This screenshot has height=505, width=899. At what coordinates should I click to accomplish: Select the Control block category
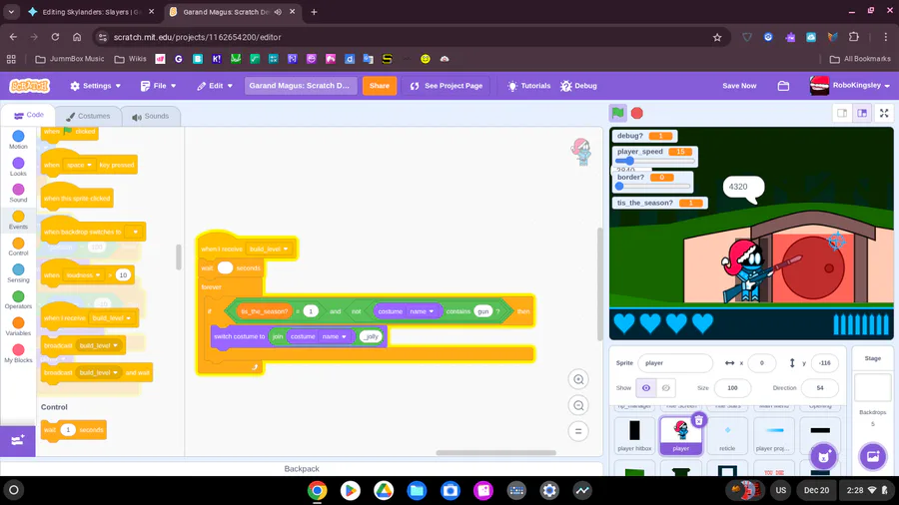coord(18,247)
